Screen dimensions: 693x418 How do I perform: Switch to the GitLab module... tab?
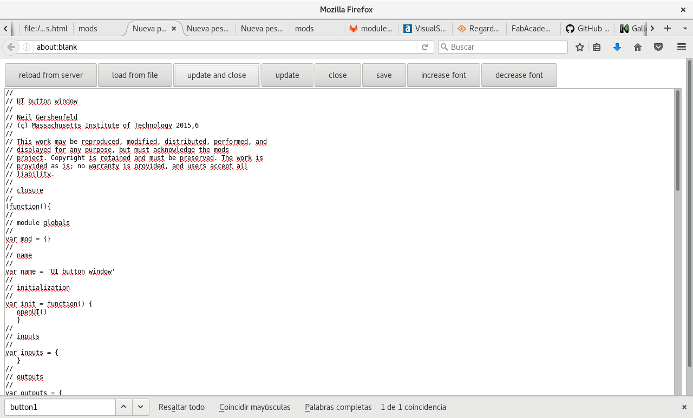coord(371,29)
